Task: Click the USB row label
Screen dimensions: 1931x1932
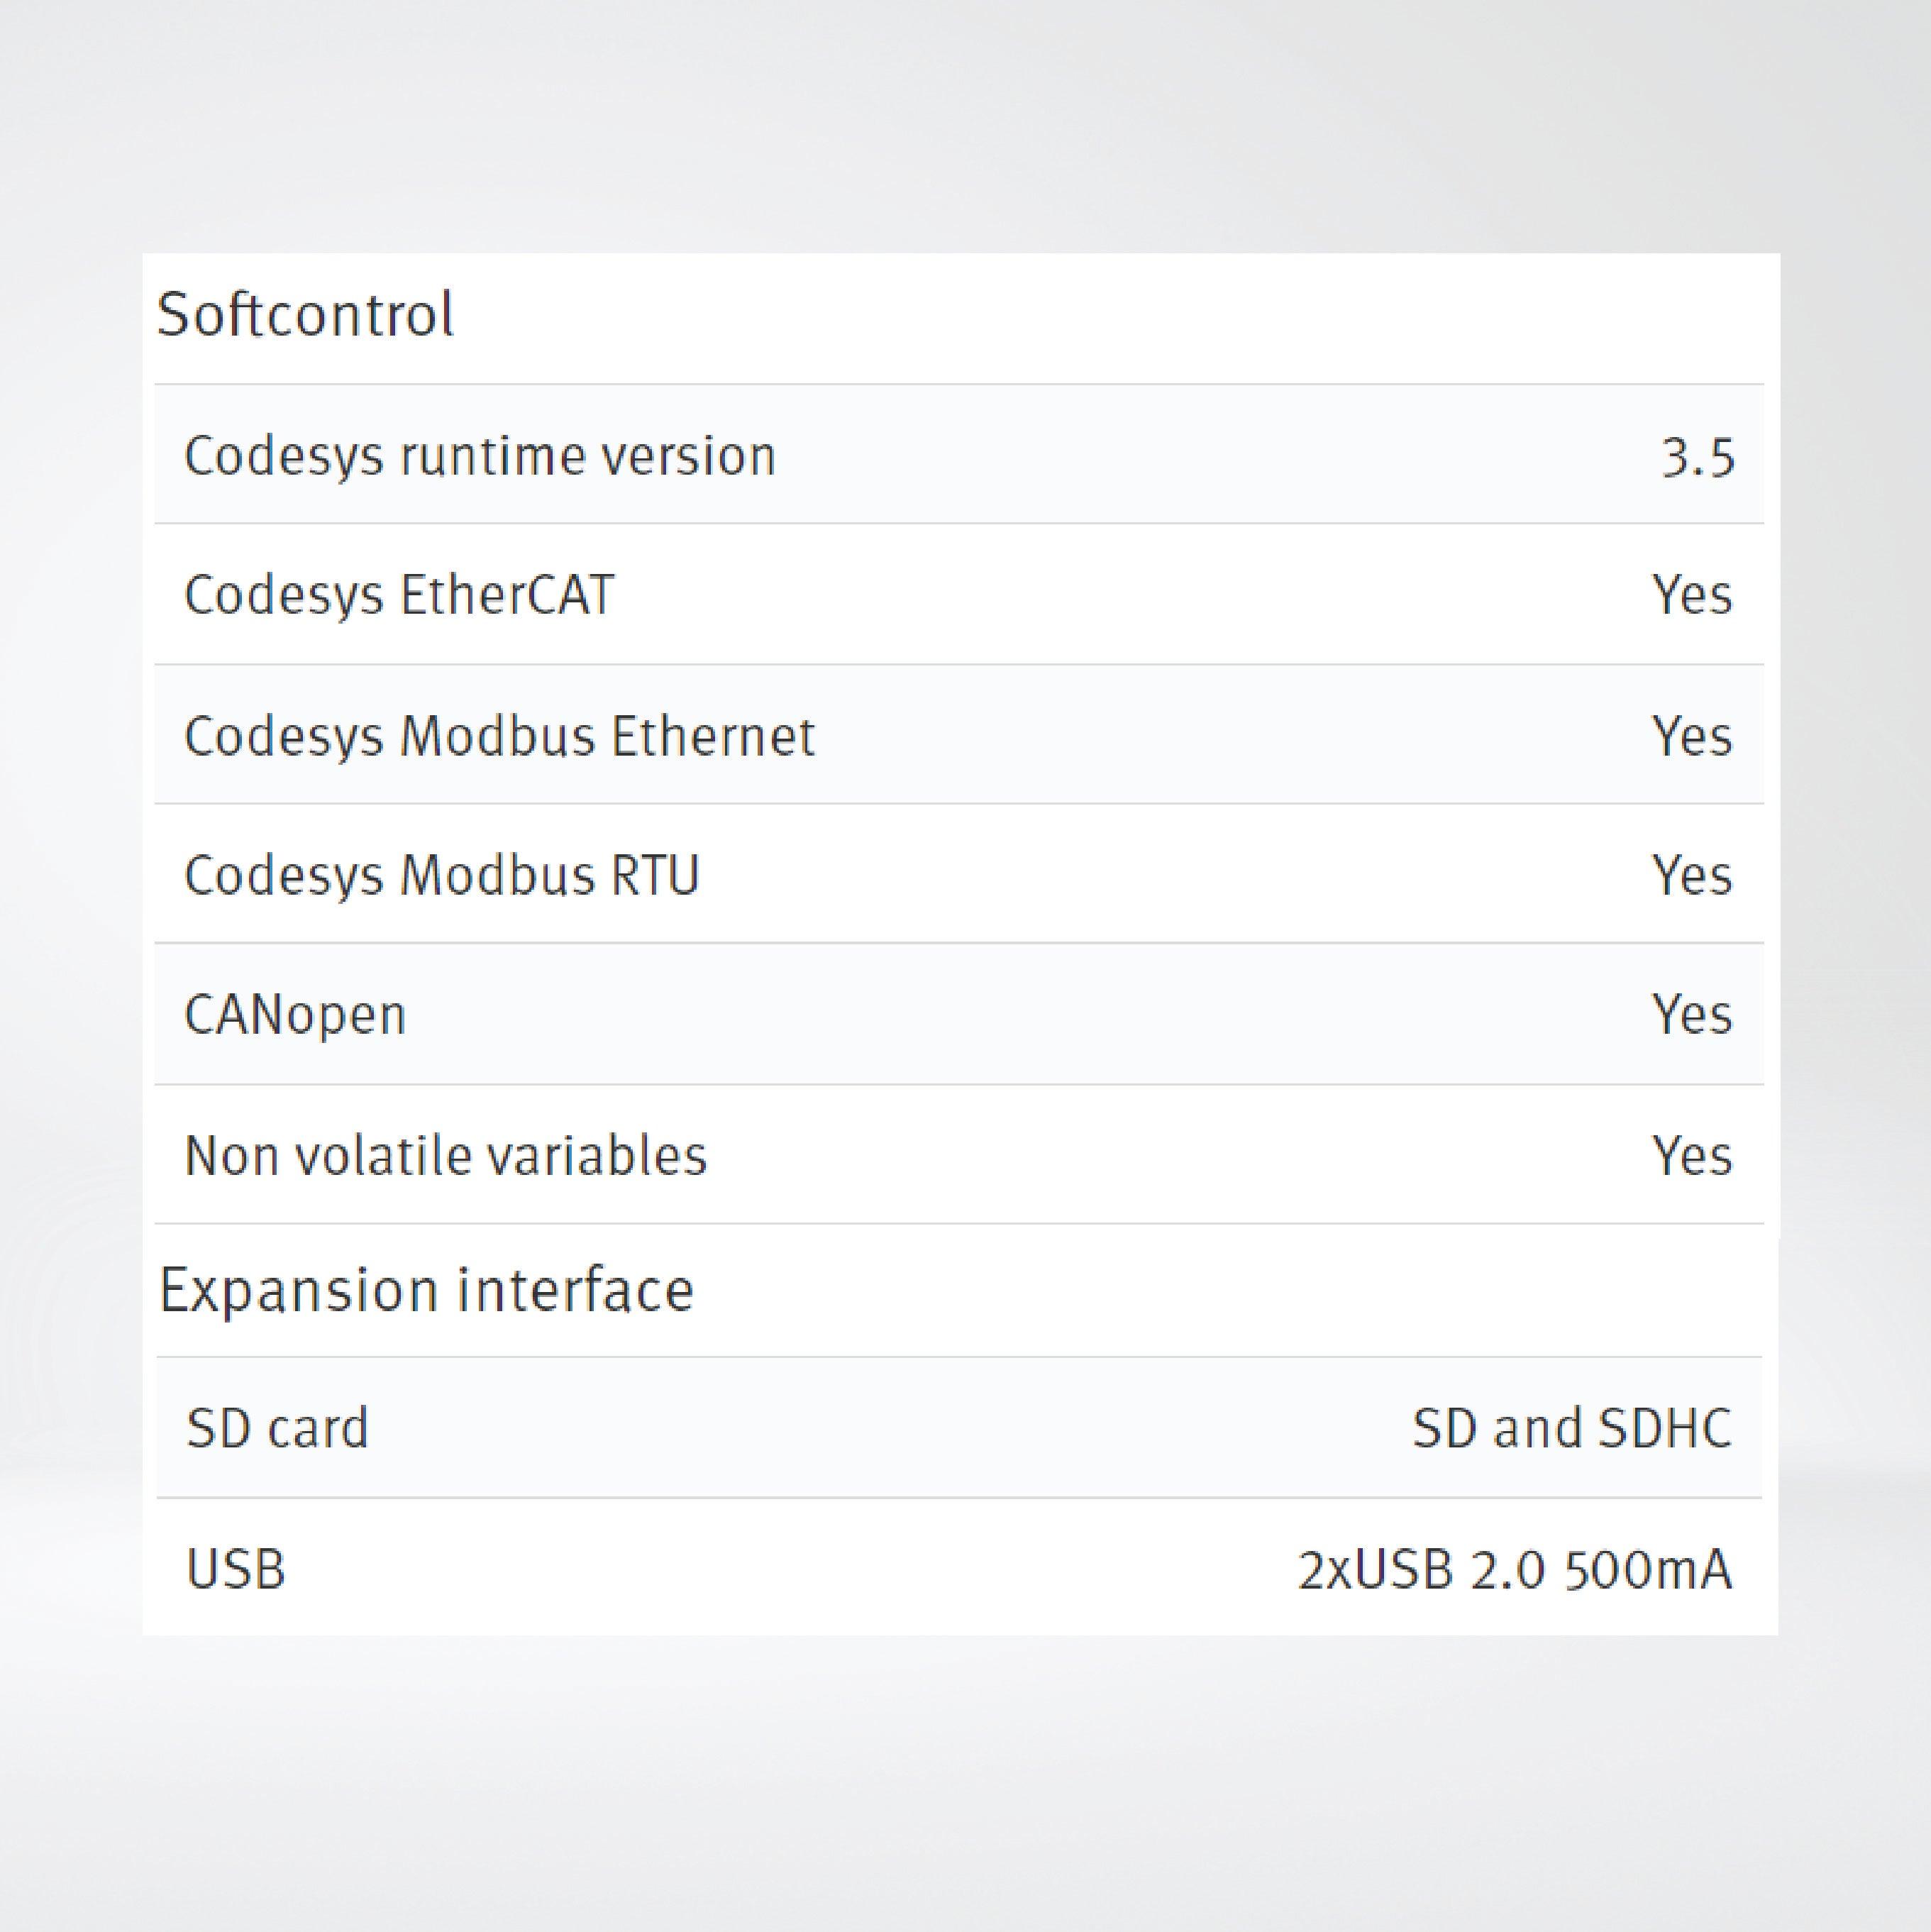Action: click(236, 1568)
